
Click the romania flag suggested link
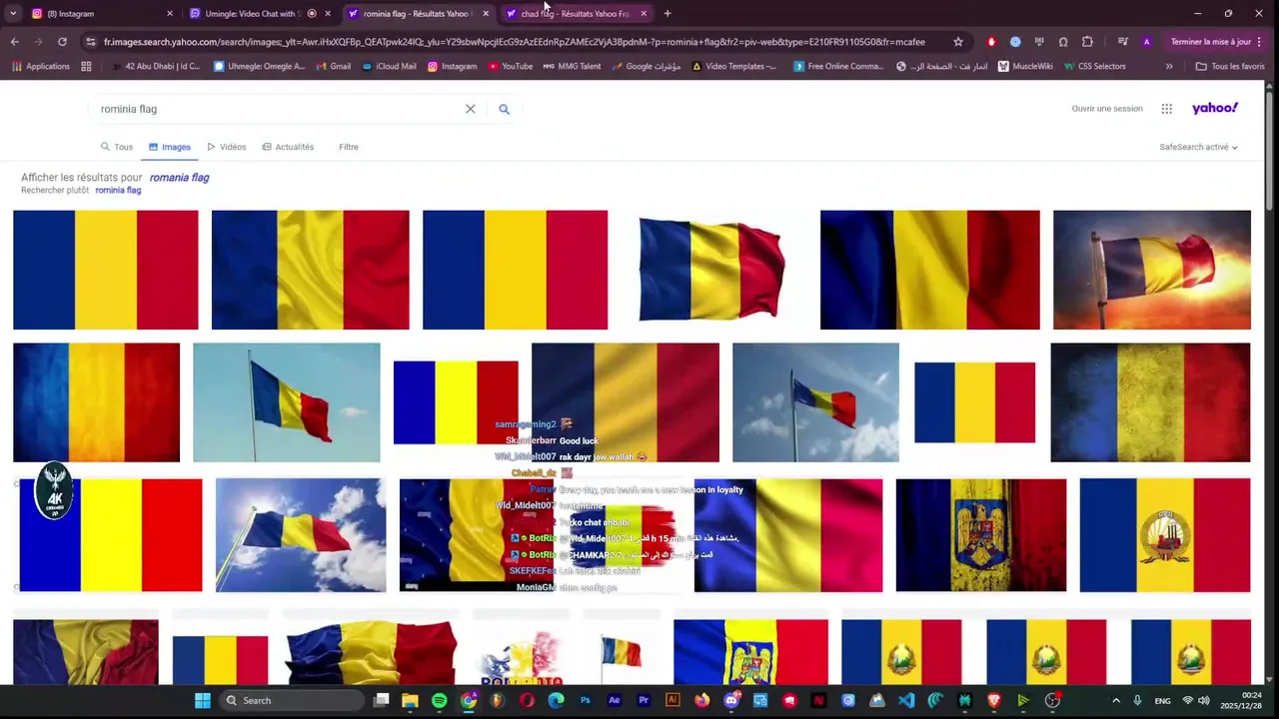[179, 178]
